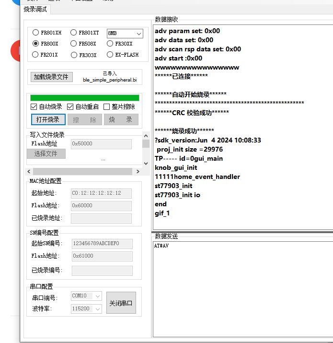Click the horizontal scrollbar right arrow
This screenshot has height=343, width=333.
click(x=138, y=172)
